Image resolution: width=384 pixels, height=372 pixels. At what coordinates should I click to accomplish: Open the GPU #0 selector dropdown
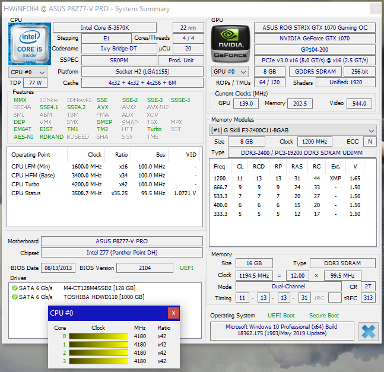230,72
